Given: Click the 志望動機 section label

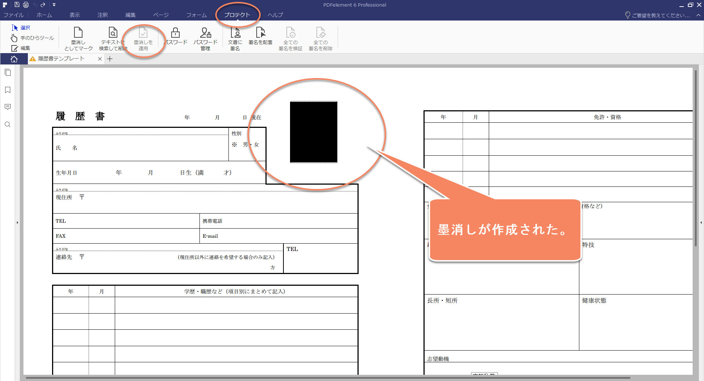Looking at the screenshot, I should [438, 359].
